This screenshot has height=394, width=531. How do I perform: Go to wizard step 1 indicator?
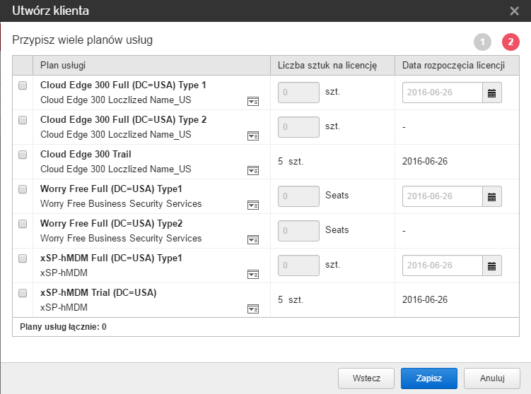482,42
